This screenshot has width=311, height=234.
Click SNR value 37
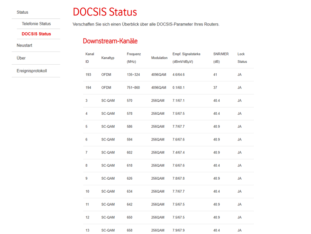point(215,88)
